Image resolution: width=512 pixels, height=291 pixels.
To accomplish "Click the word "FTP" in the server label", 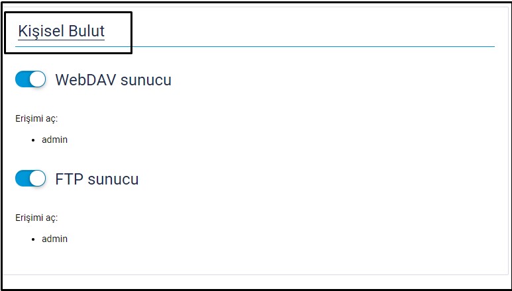I will coord(69,179).
